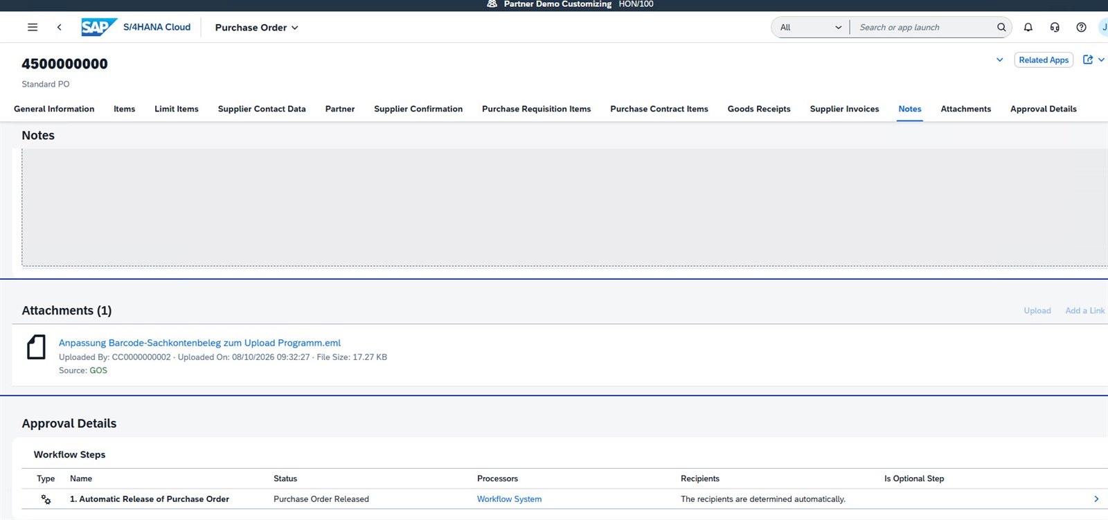Open the hamburger navigation menu

click(x=33, y=28)
